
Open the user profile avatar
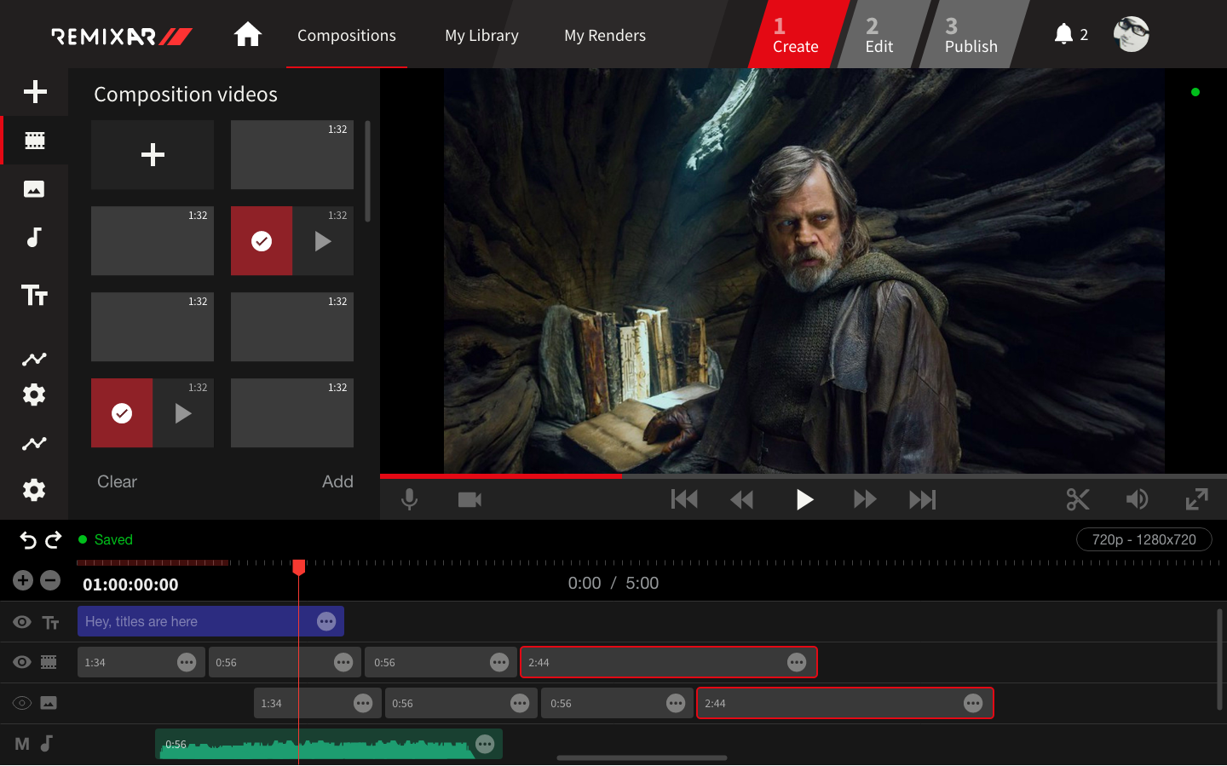coord(1132,34)
